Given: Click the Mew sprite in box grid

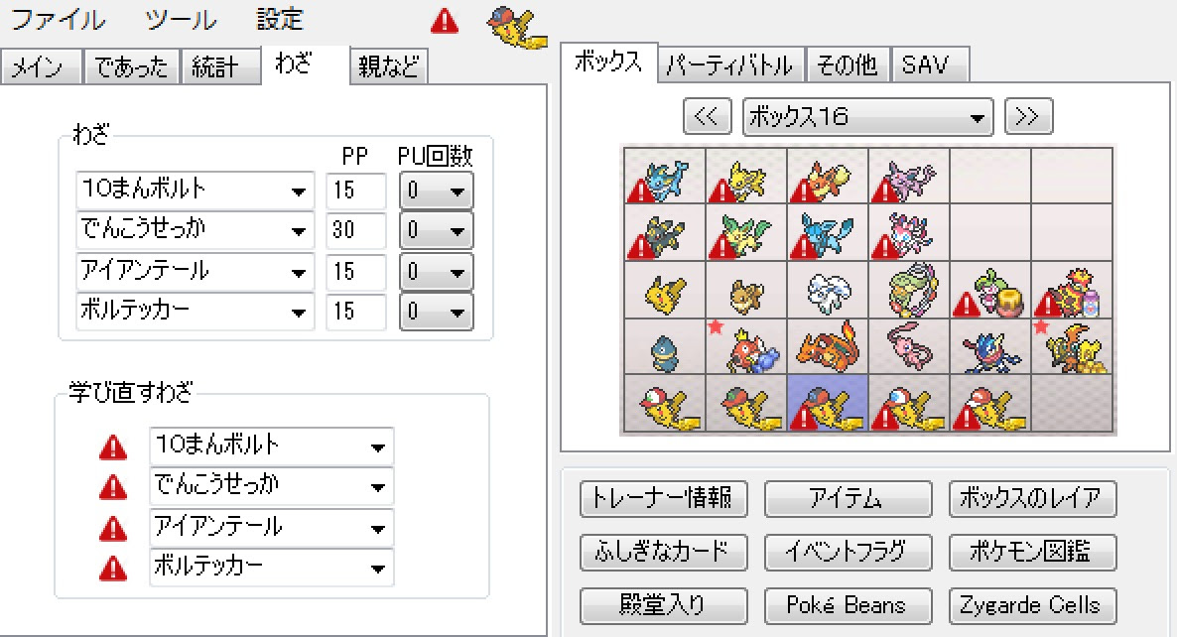Looking at the screenshot, I should (x=909, y=347).
